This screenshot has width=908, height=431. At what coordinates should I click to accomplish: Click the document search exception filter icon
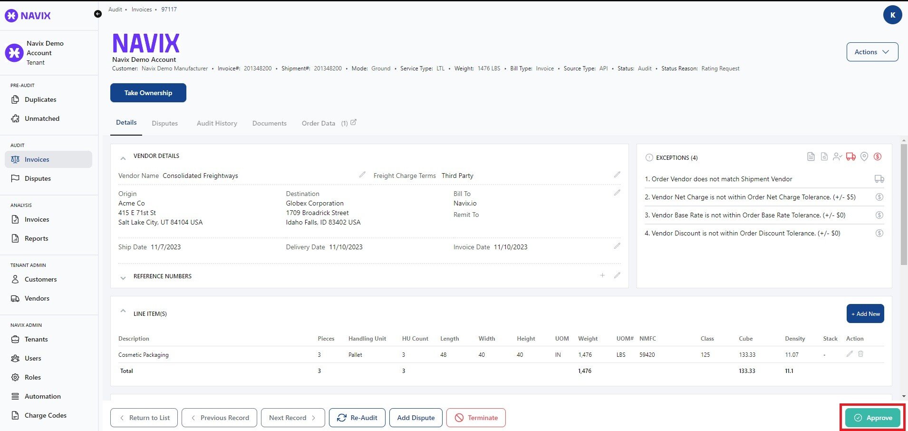coord(824,157)
